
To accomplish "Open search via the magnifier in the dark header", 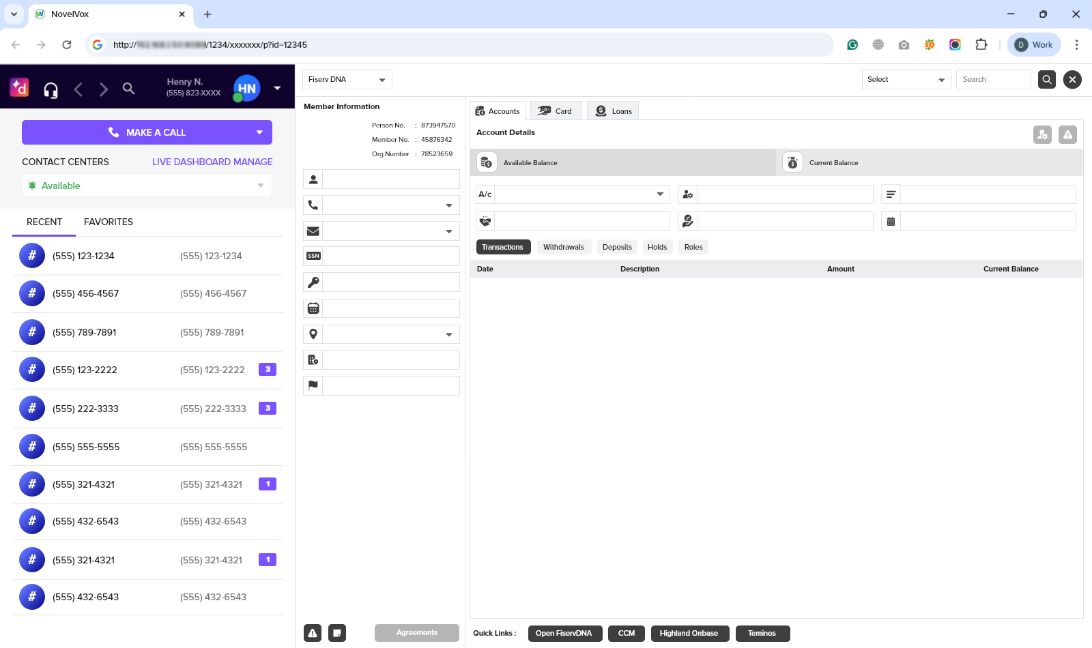I will point(128,88).
